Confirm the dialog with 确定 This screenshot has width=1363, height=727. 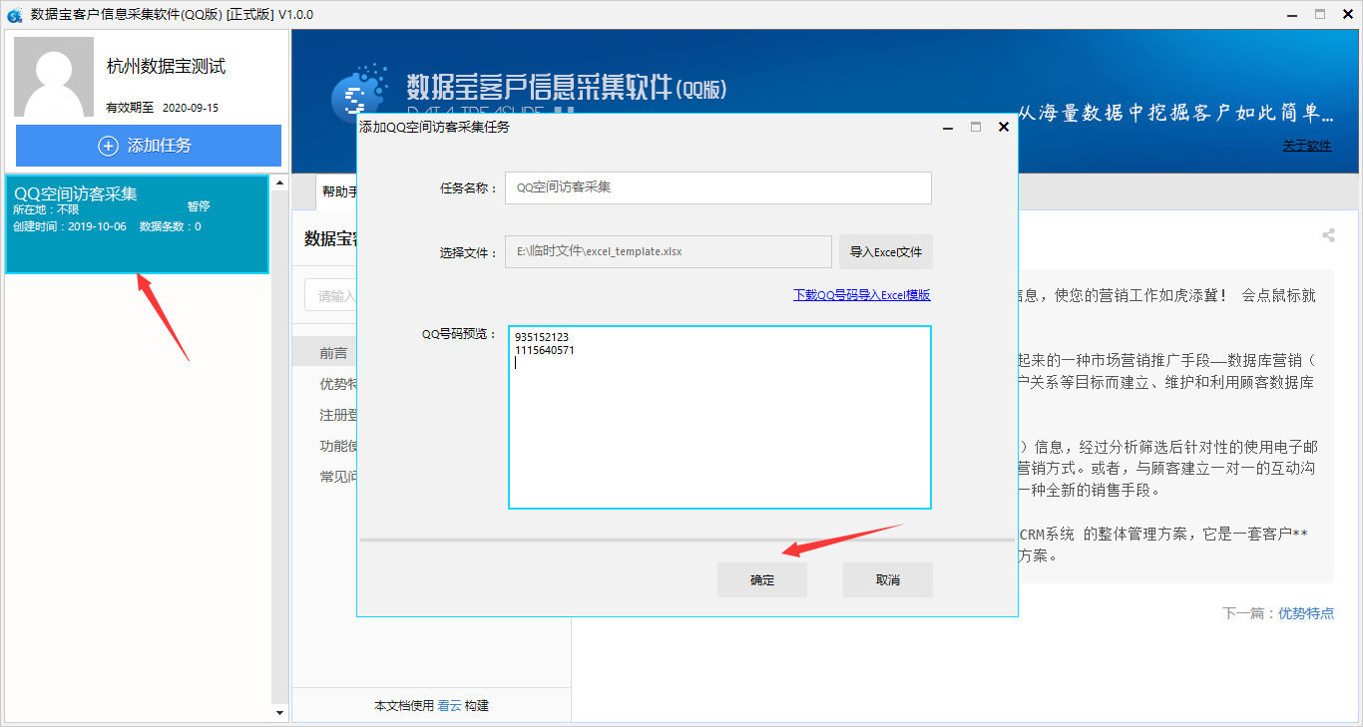pyautogui.click(x=762, y=580)
